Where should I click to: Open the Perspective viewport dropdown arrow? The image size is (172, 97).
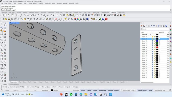(x=19, y=23)
